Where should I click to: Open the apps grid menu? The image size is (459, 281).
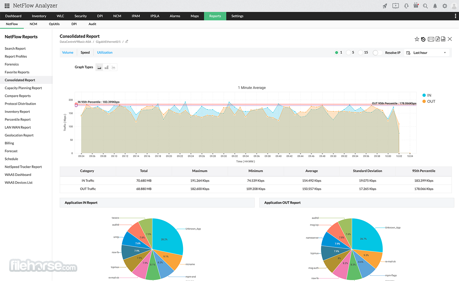7,6
